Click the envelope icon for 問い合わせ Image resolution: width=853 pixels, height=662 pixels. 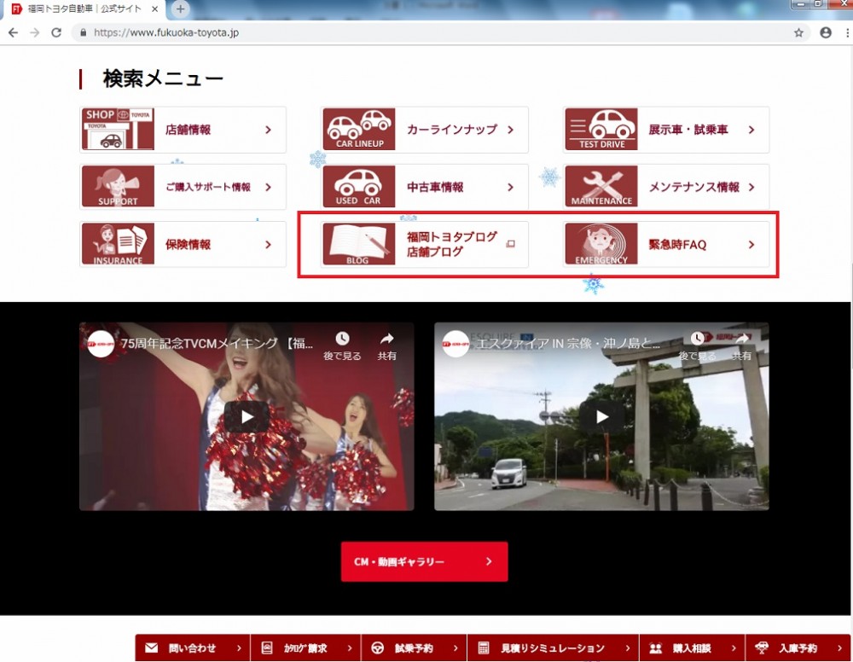(151, 647)
